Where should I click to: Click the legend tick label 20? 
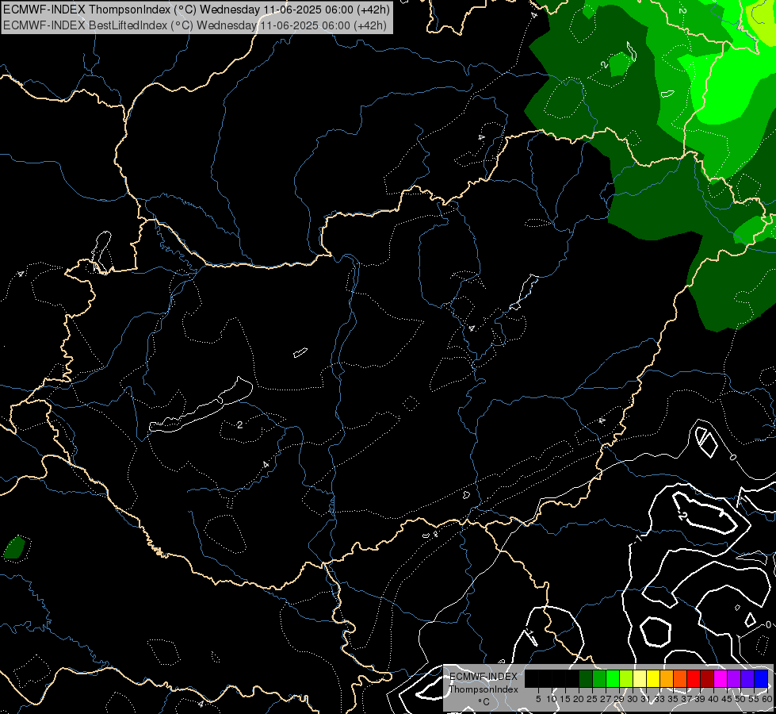pyautogui.click(x=579, y=699)
